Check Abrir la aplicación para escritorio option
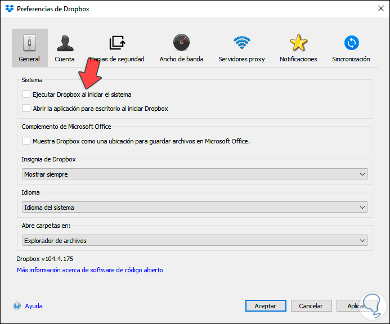 tap(26, 108)
